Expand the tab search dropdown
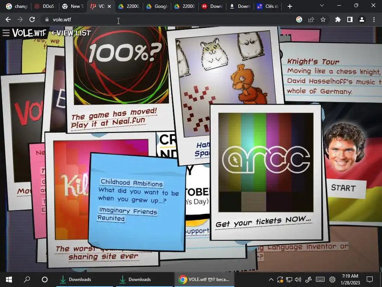The width and height of the screenshot is (382, 287). (322, 5)
